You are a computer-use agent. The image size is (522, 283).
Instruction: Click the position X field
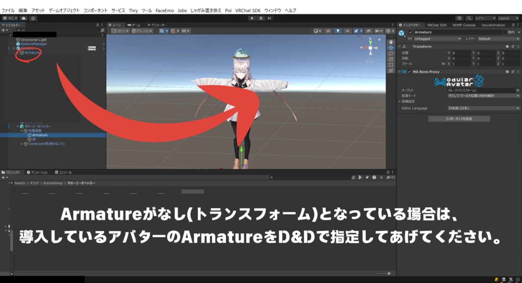pos(461,53)
